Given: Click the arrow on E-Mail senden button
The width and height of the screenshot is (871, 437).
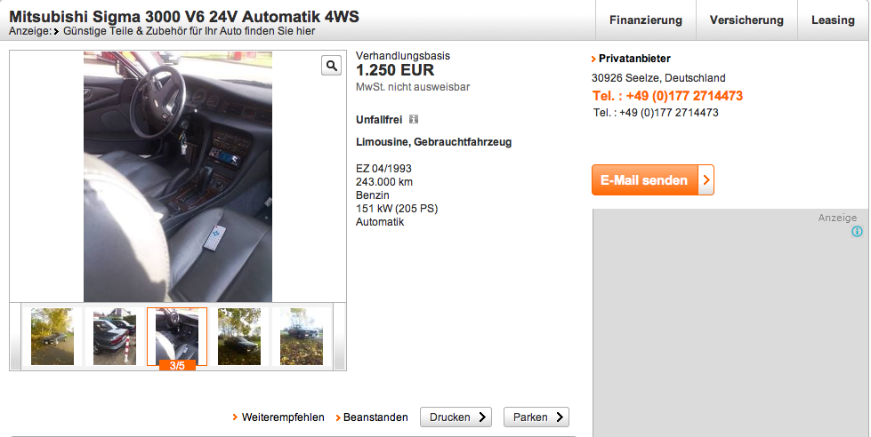Looking at the screenshot, I should 706,179.
